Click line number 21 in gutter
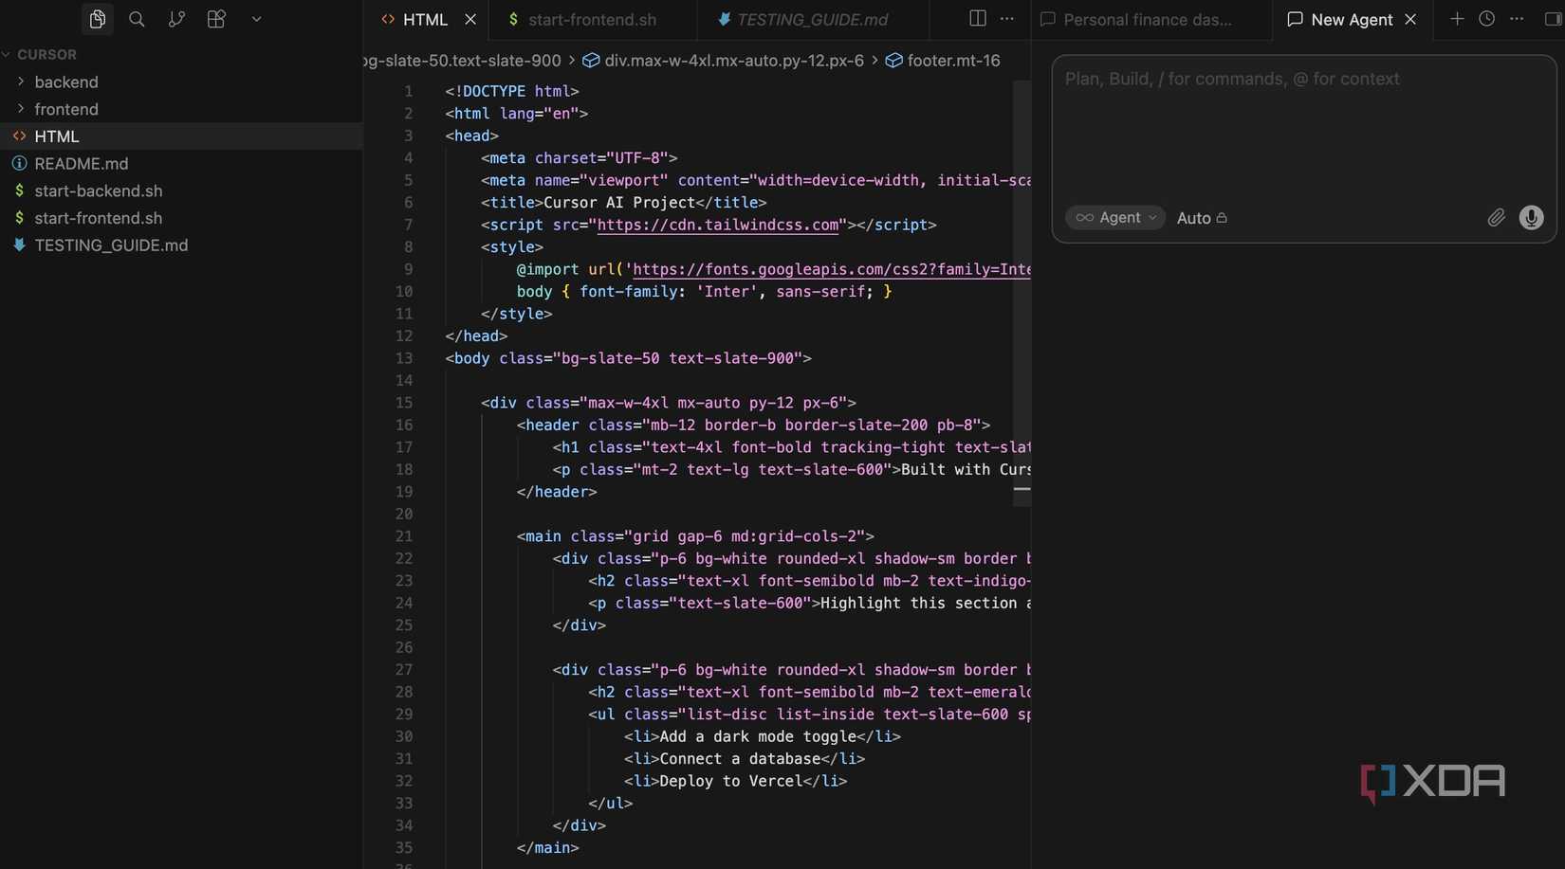This screenshot has height=869, width=1565. click(x=404, y=536)
